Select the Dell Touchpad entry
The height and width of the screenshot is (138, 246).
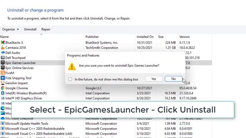pos(15,58)
